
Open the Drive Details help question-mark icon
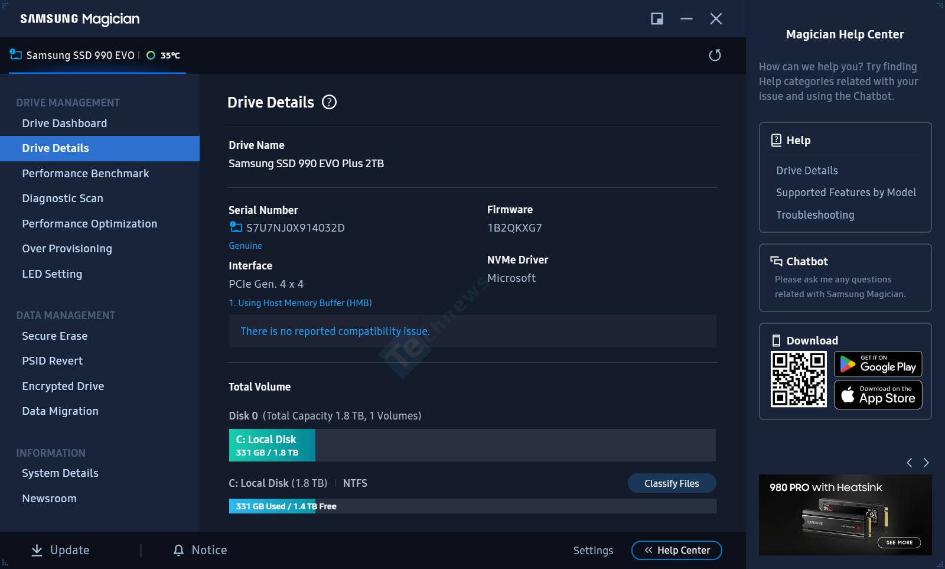pos(329,102)
